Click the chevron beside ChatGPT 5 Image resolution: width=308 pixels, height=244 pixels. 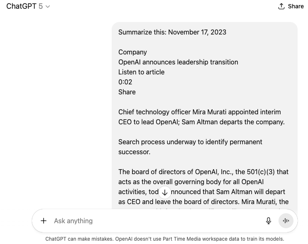point(48,7)
